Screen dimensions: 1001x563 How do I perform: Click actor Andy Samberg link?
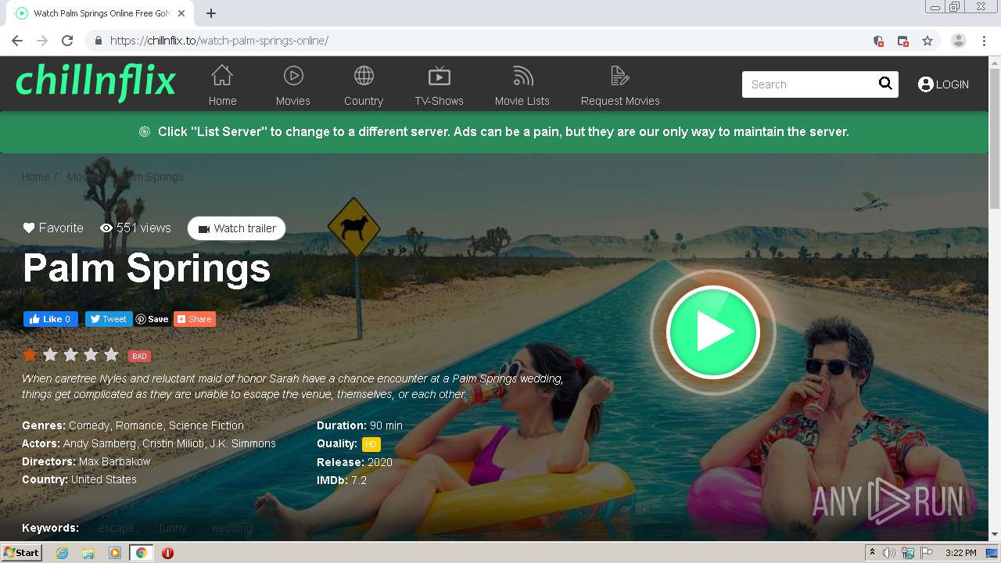point(99,443)
